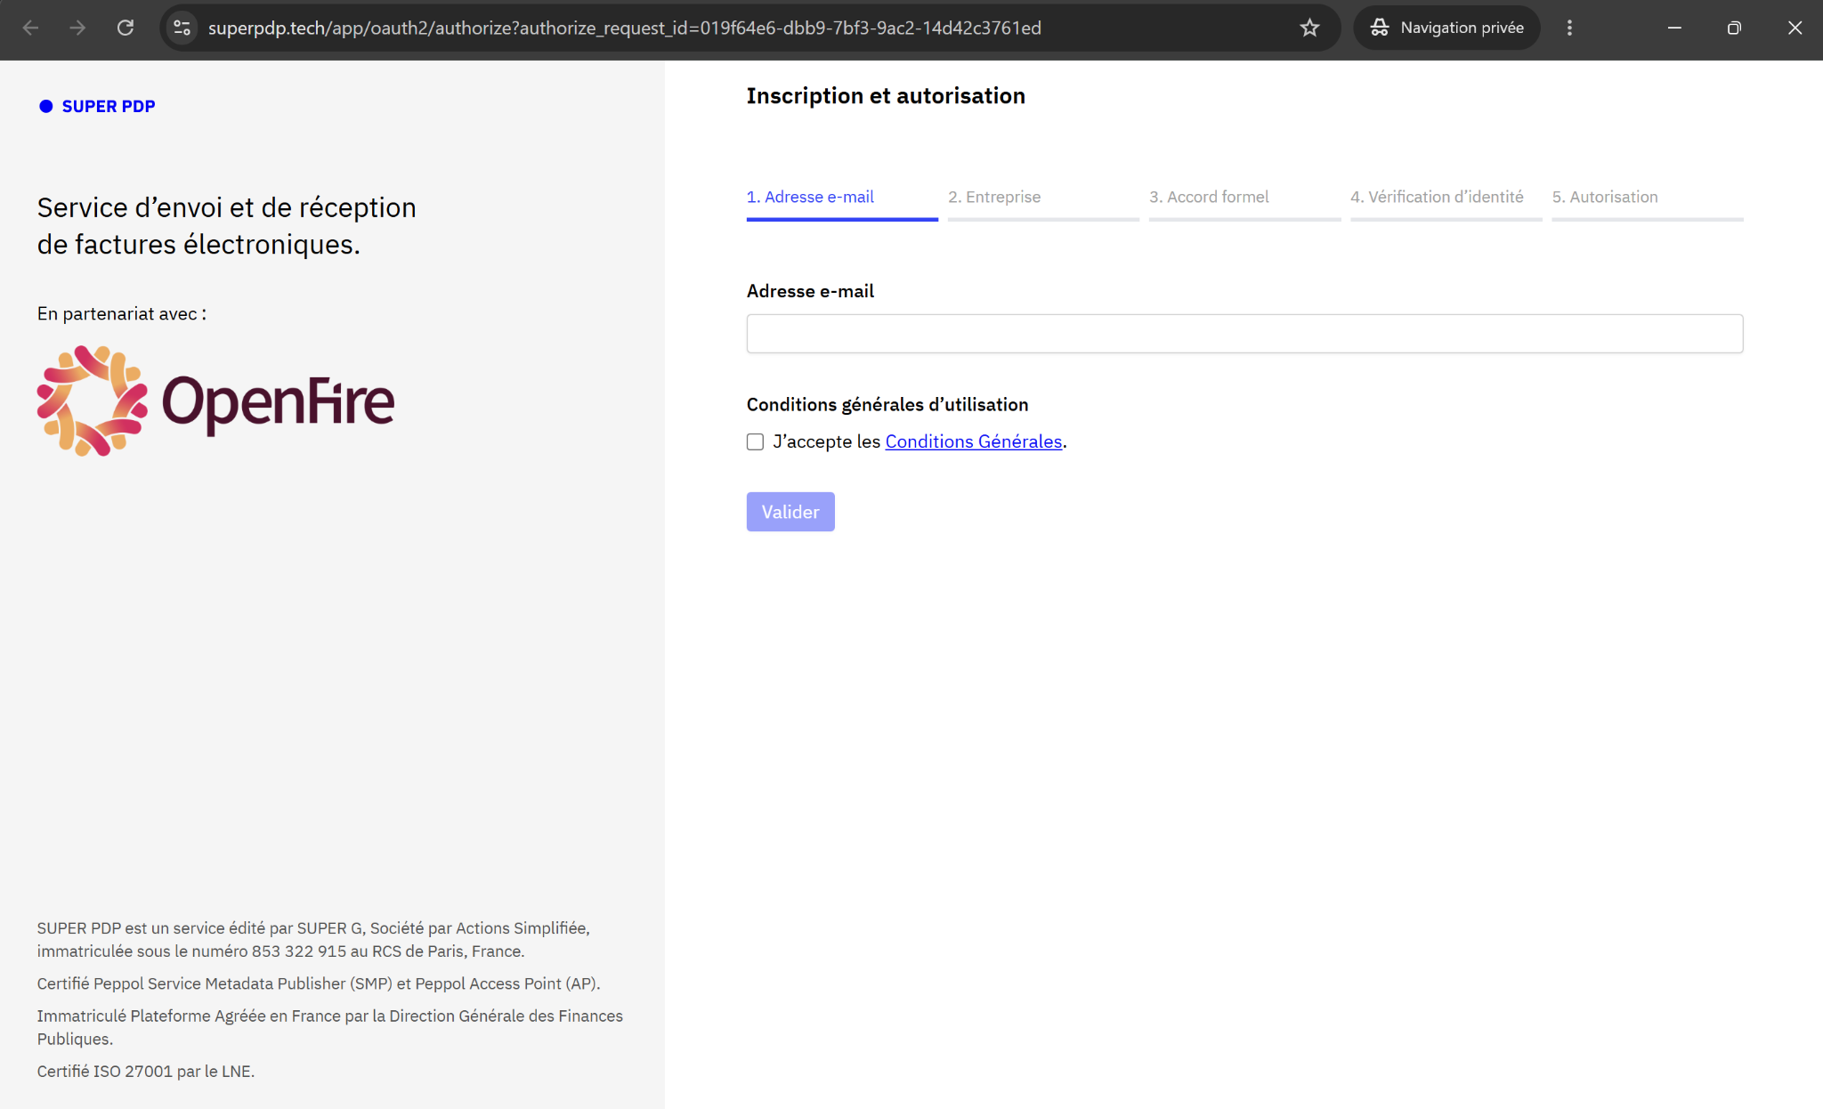View site information icon in address bar
Screen dimensions: 1823x1109
[182, 28]
